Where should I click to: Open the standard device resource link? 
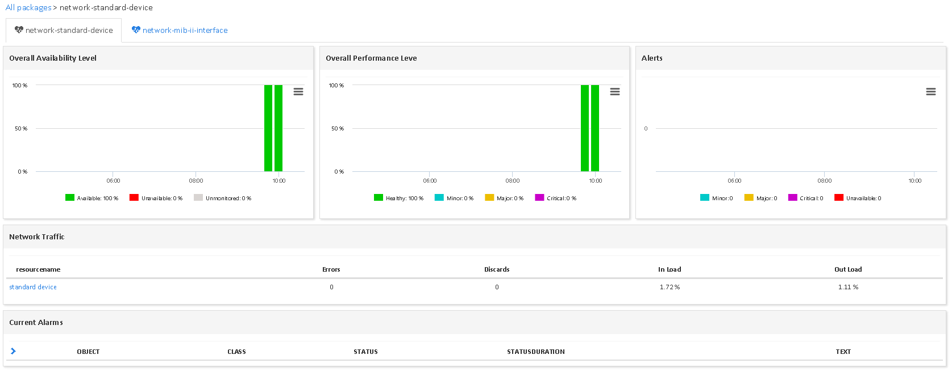pyautogui.click(x=33, y=287)
